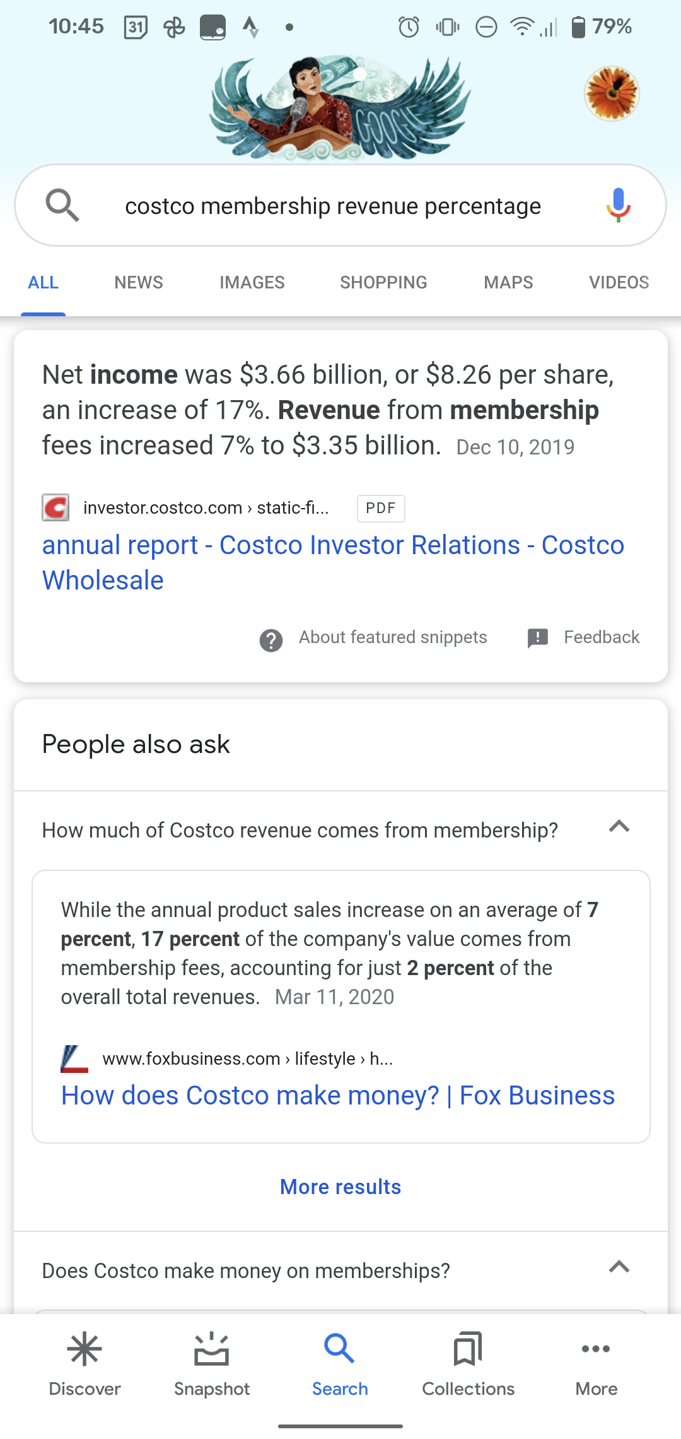Collapse the Costco revenue membership question
Viewport: 681px width, 1439px height.
click(x=619, y=827)
